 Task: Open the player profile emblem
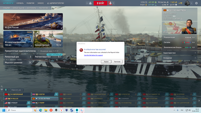(x=187, y=3)
